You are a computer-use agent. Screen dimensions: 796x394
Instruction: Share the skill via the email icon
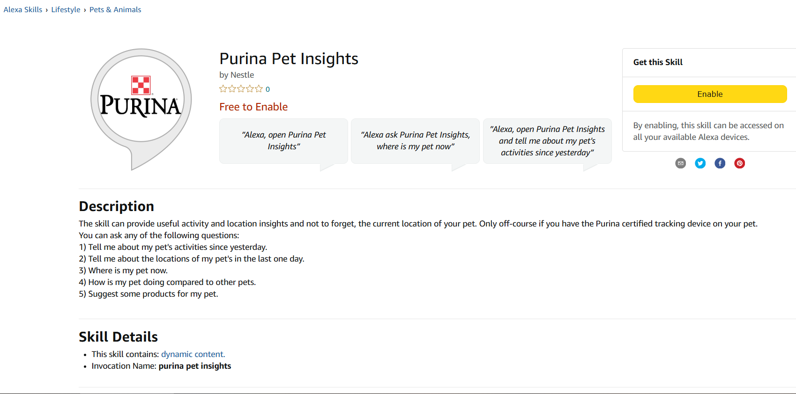(x=680, y=163)
